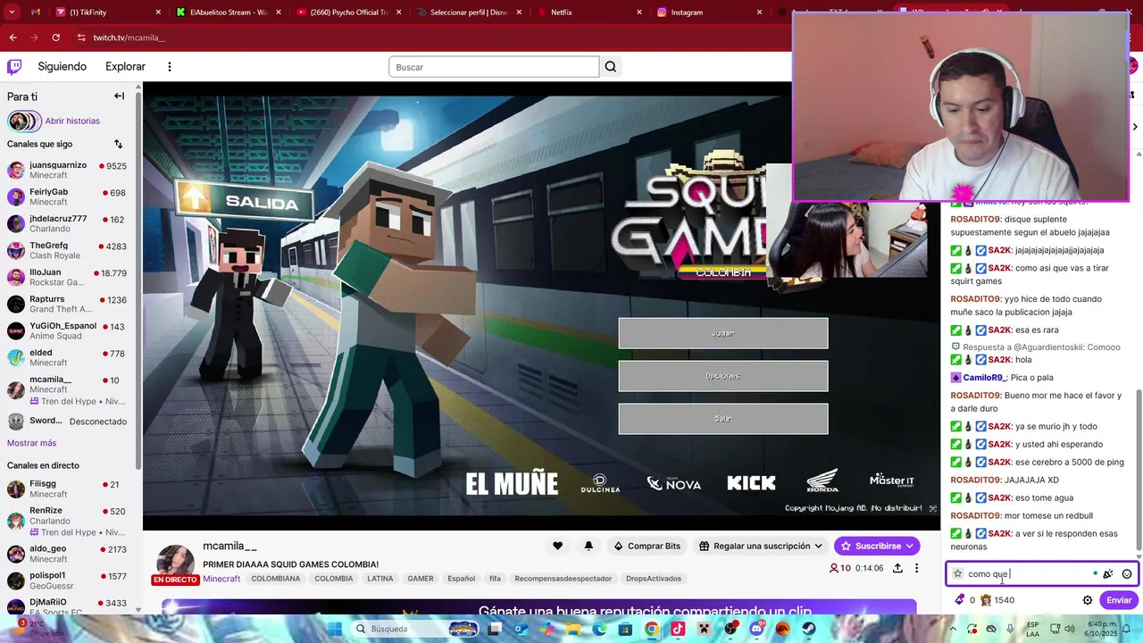
Task: Open FeirlyGab channel
Action: pos(67,196)
